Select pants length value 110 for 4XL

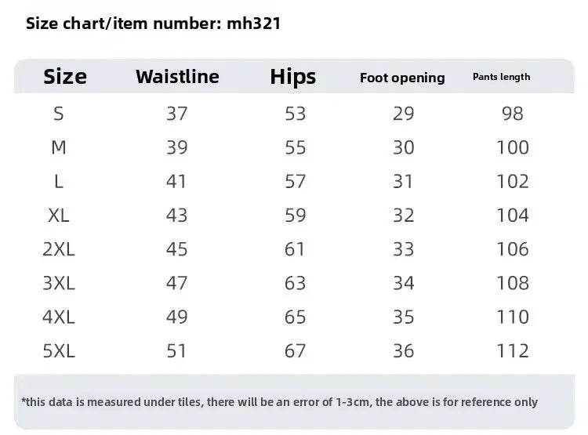coord(513,317)
